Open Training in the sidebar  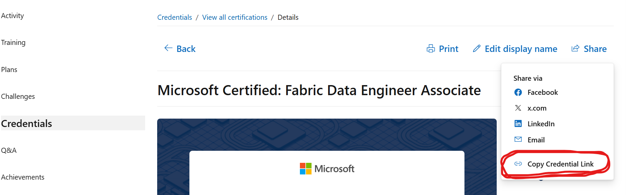click(13, 43)
